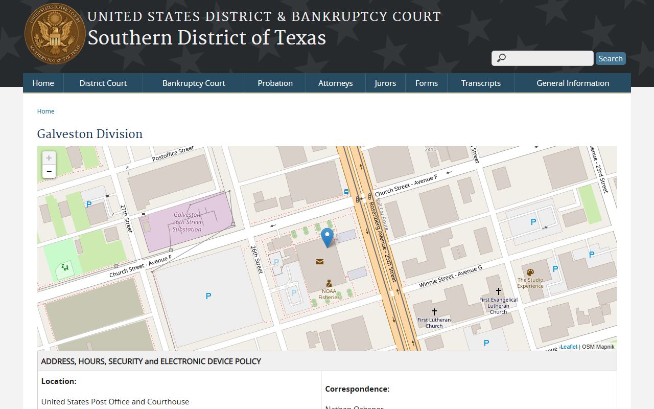Click the Postoffice Street map label

pos(173,154)
